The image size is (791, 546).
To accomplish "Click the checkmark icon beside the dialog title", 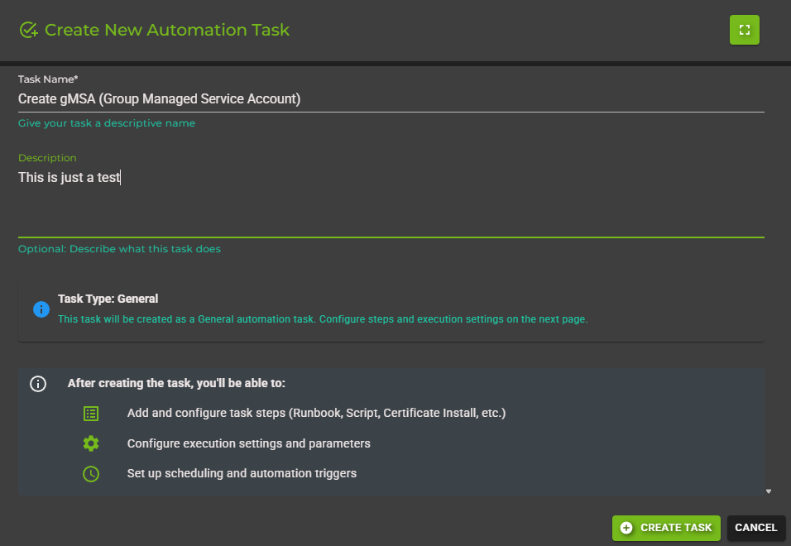I will point(28,29).
